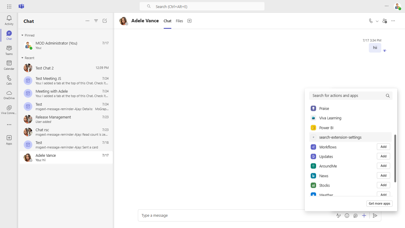Open Test Chat 2 conversation
Image resolution: width=405 pixels, height=228 pixels.
point(66,68)
